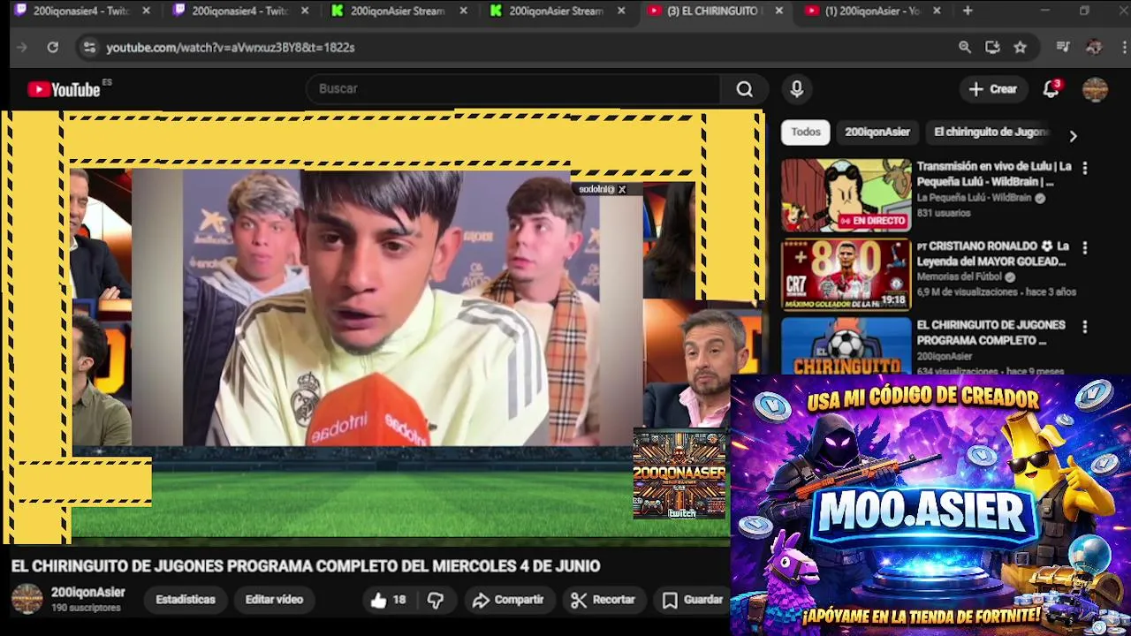Switch to the second 200iqonAsier Stream tab
This screenshot has width=1131, height=636.
(555, 11)
